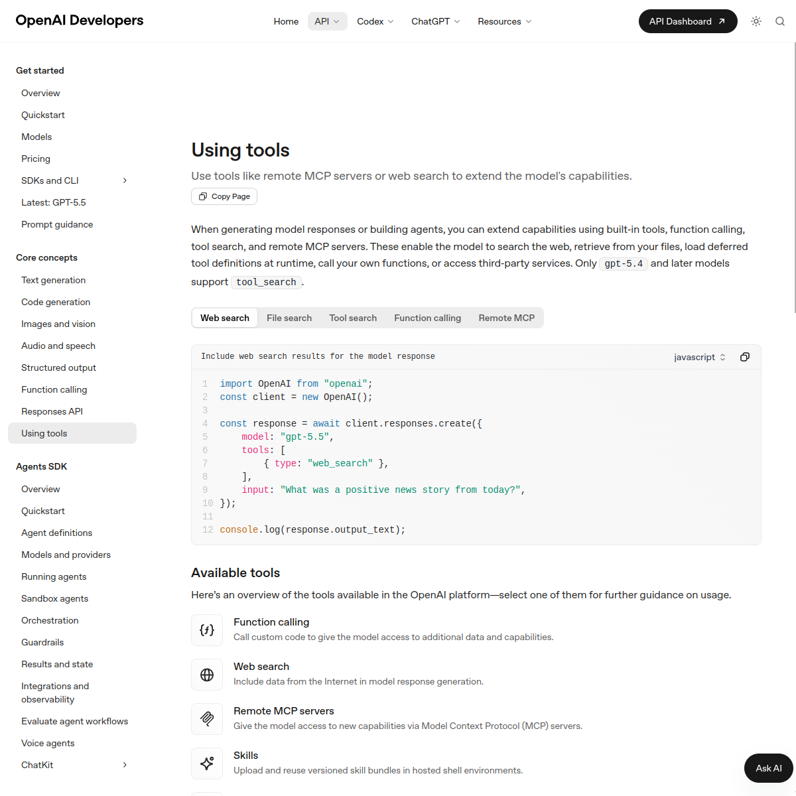Image resolution: width=796 pixels, height=796 pixels.
Task: Switch to the File search tab
Action: point(289,318)
